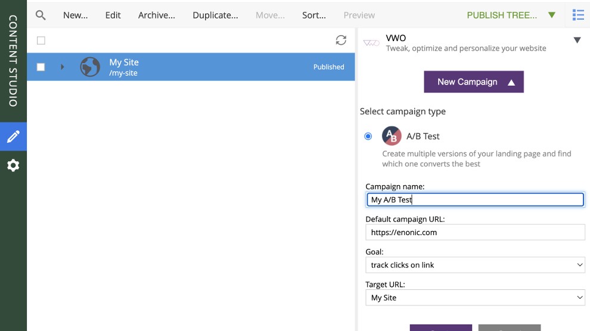Open the settings gear in sidebar
The image size is (590, 331).
pyautogui.click(x=13, y=165)
